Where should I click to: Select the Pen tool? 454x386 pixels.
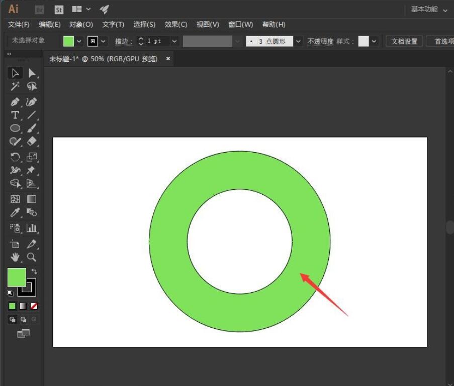tap(15, 102)
